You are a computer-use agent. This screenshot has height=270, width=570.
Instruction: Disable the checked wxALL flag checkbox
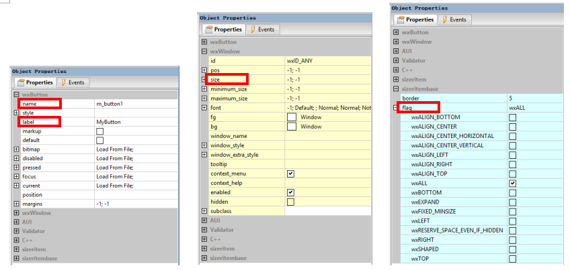[513, 183]
